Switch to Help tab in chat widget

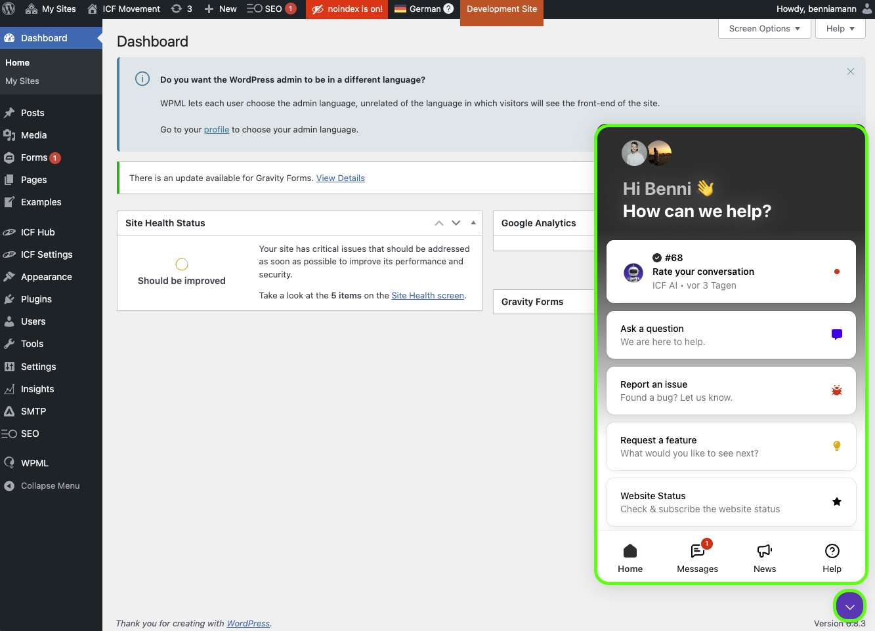tap(832, 558)
